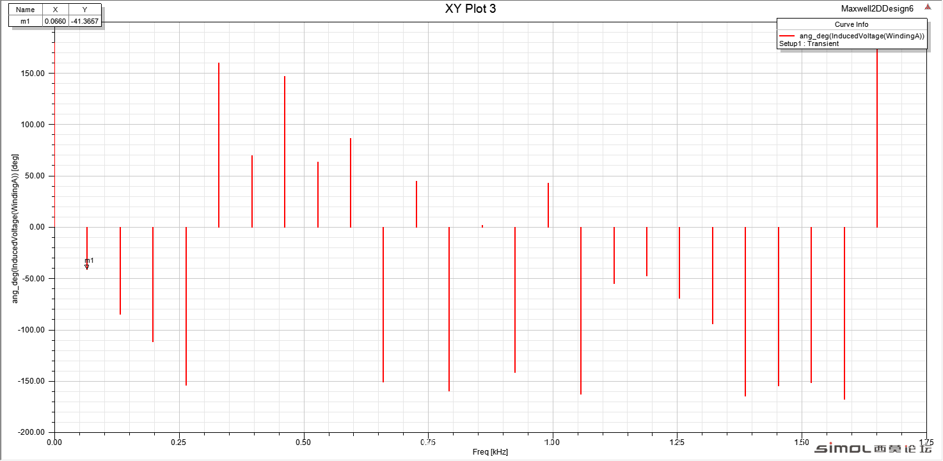Image resolution: width=943 pixels, height=461 pixels.
Task: Click the Curve Info legend header
Action: pos(852,24)
